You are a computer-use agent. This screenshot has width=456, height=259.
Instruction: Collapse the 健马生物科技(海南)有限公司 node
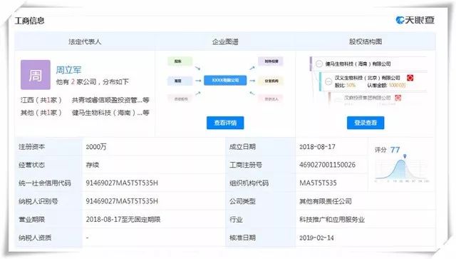(319, 64)
